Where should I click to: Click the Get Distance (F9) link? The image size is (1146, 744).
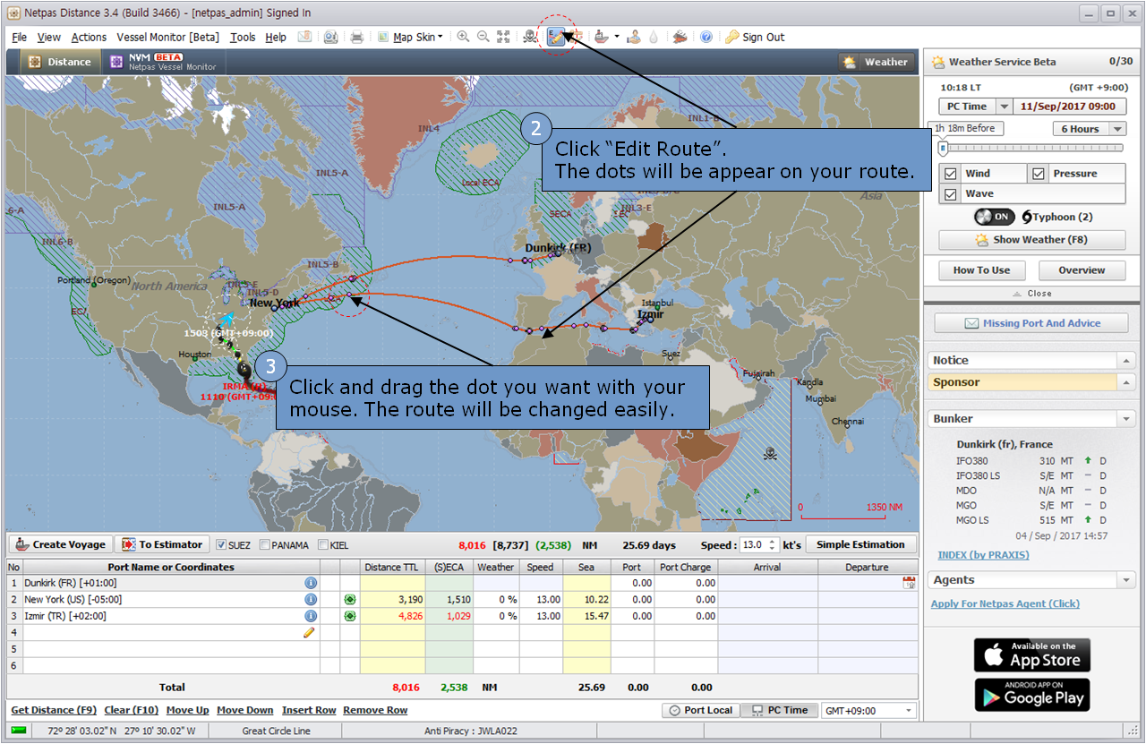(54, 710)
